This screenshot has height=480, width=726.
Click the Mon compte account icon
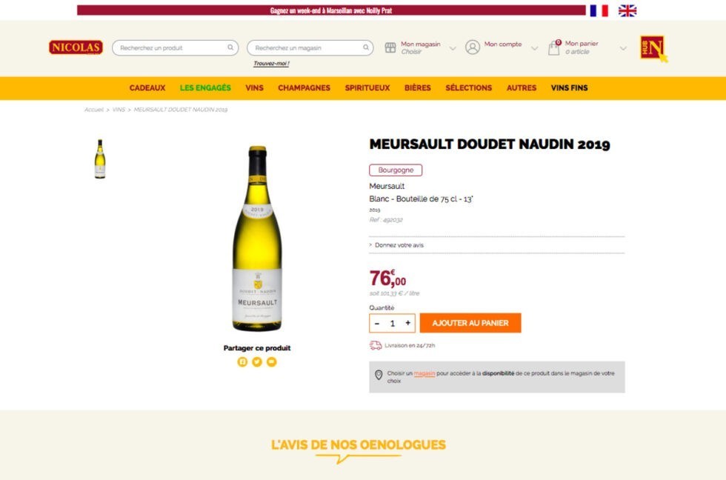click(471, 46)
